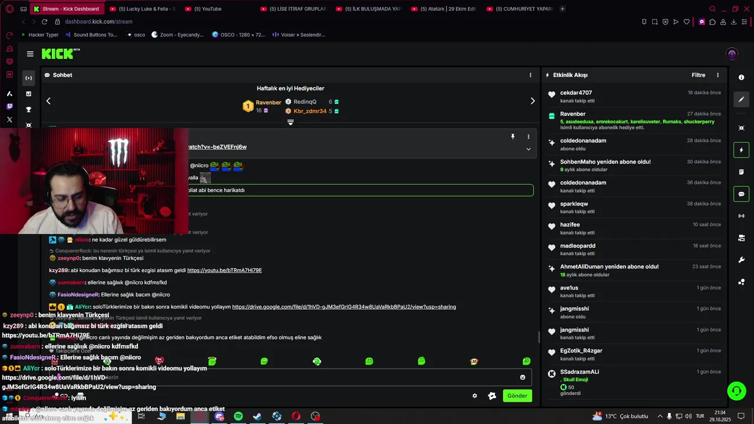This screenshot has width=754, height=424.
Task: Open the Kick hamburger menu
Action: click(x=30, y=54)
